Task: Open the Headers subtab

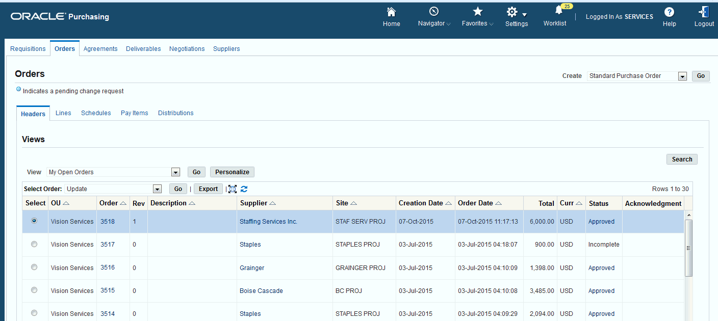Action: pyautogui.click(x=33, y=114)
